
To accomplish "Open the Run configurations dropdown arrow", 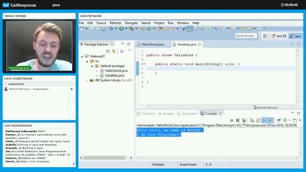I will 126,29.
